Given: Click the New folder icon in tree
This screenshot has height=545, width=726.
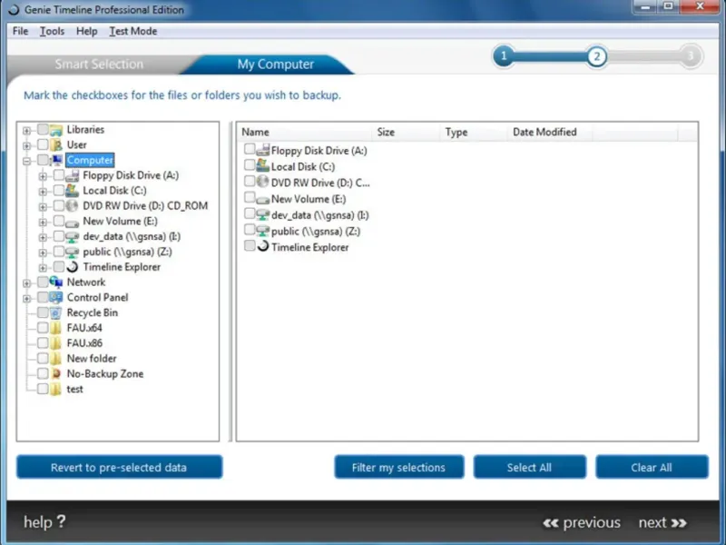Looking at the screenshot, I should tap(56, 359).
